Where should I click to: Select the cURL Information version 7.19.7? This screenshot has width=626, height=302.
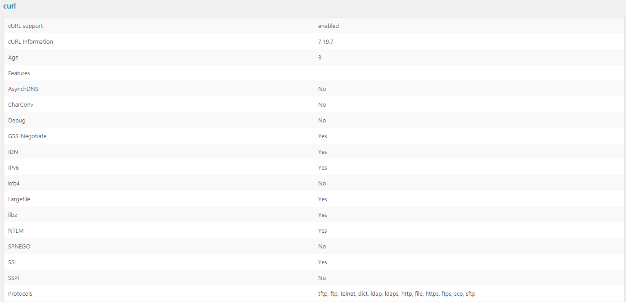[x=326, y=42]
